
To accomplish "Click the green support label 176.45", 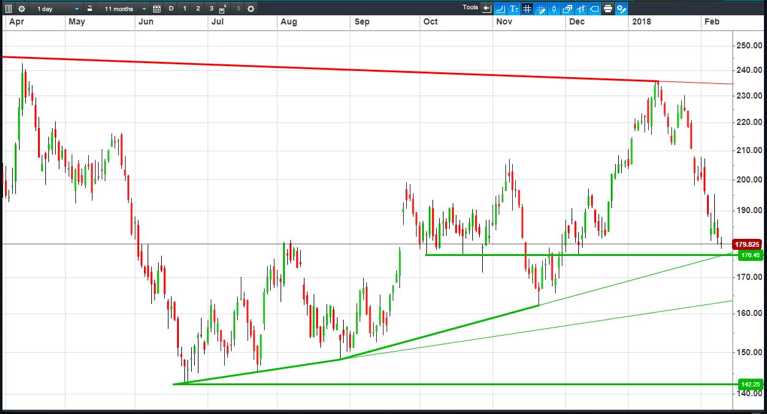I will click(750, 255).
